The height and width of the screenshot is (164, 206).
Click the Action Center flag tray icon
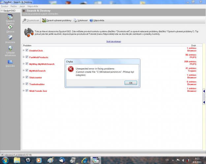pyautogui.click(x=178, y=160)
